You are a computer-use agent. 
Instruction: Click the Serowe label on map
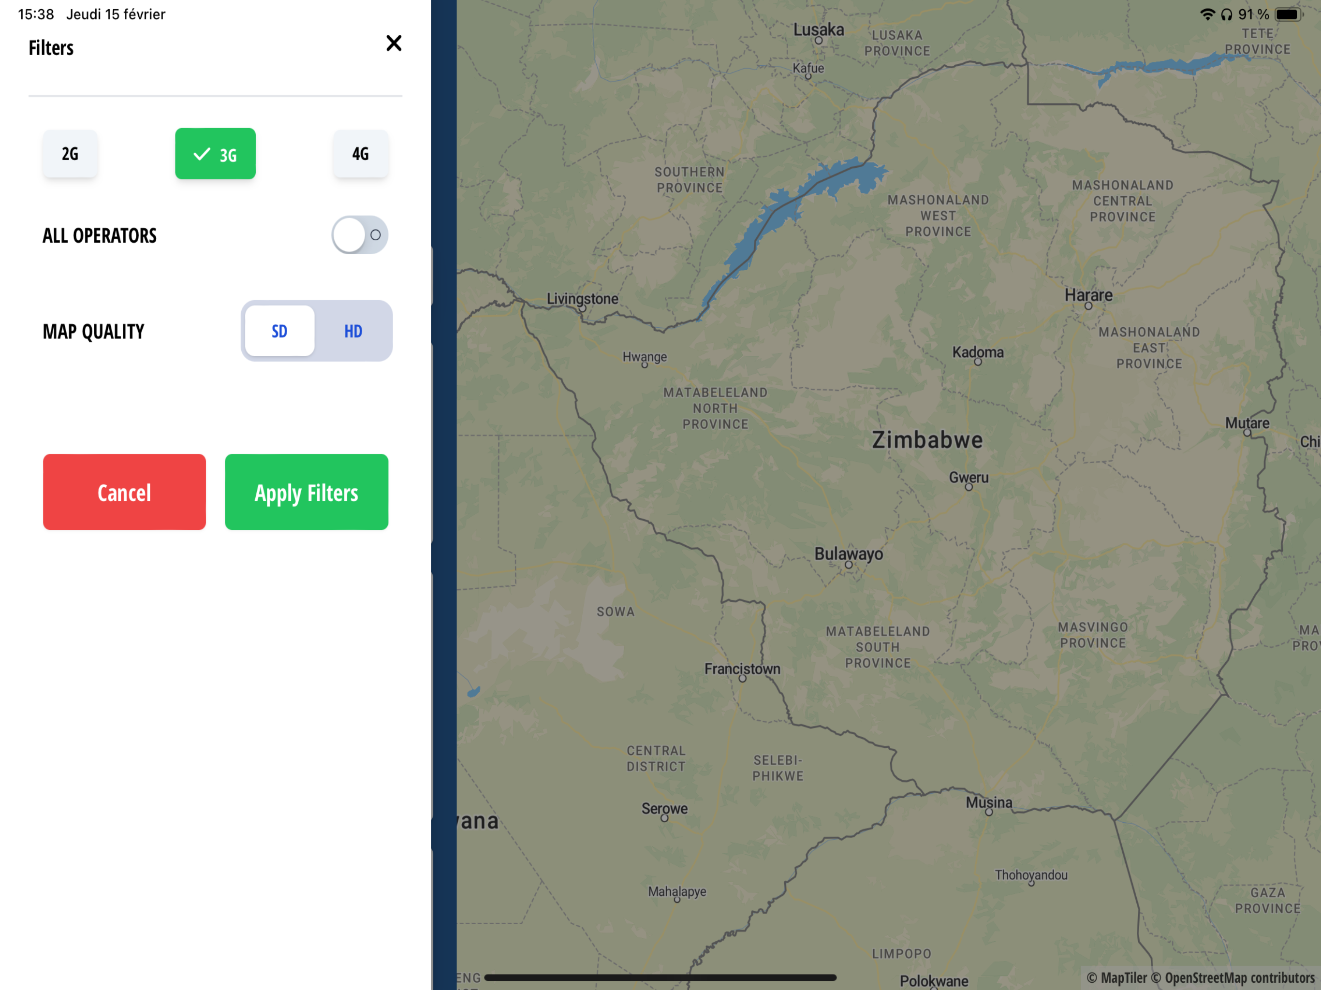pyautogui.click(x=664, y=808)
